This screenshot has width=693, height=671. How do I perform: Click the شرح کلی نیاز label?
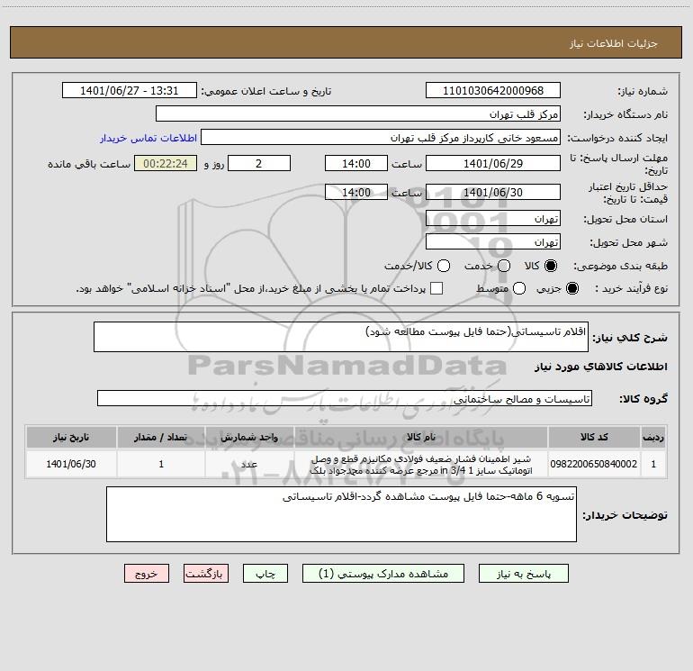click(630, 338)
